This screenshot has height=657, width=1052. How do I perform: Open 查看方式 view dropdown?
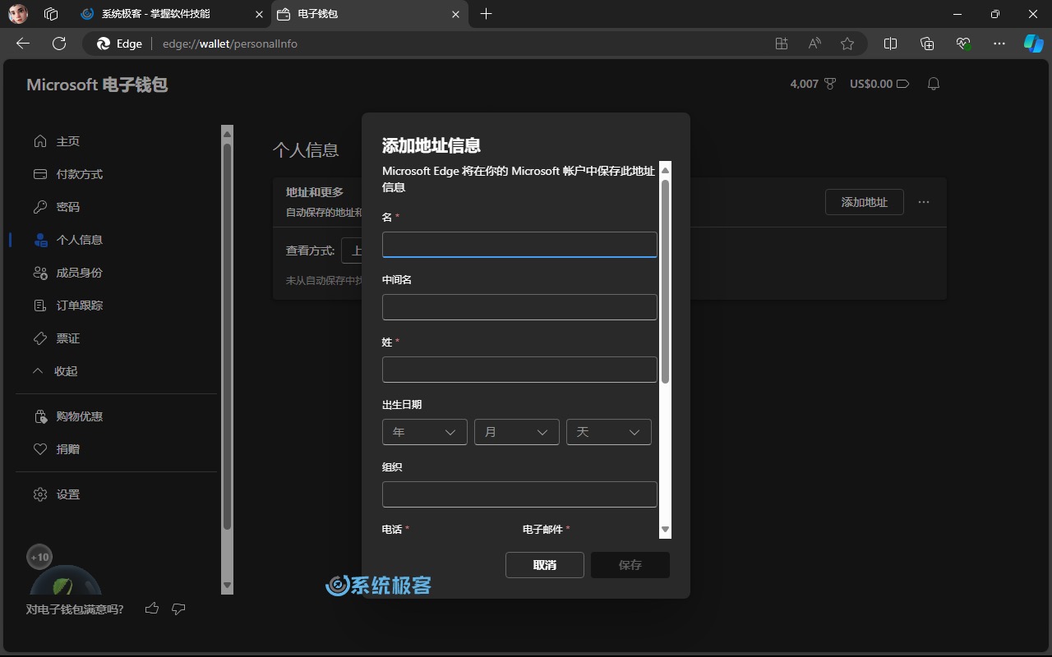pyautogui.click(x=352, y=250)
